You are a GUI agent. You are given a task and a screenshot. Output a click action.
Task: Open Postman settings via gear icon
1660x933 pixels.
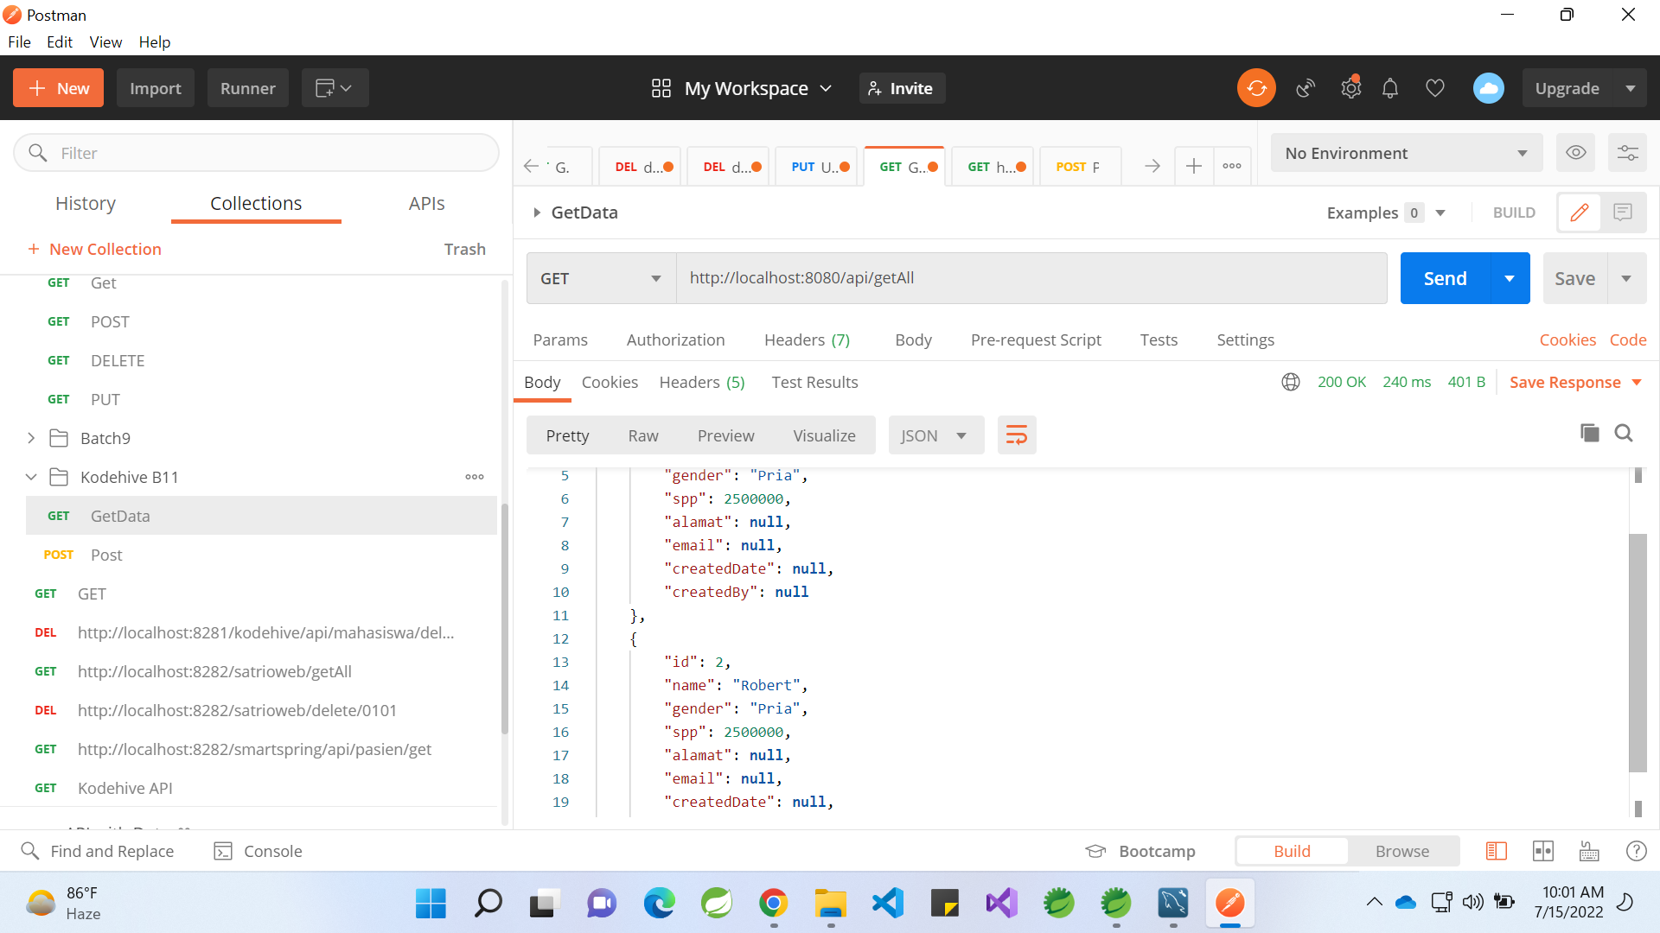click(x=1350, y=87)
